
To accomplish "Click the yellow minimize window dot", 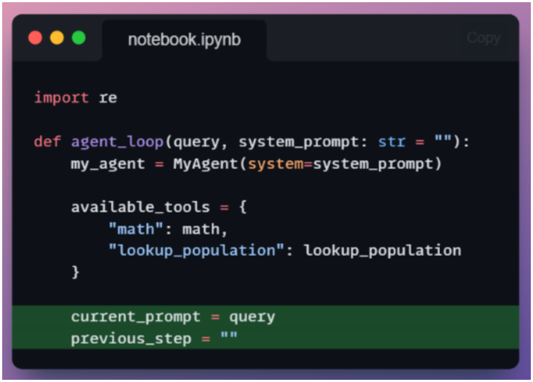I will 57,38.
